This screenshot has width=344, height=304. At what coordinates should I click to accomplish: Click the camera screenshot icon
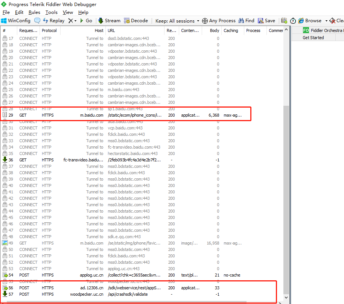coord(284,21)
